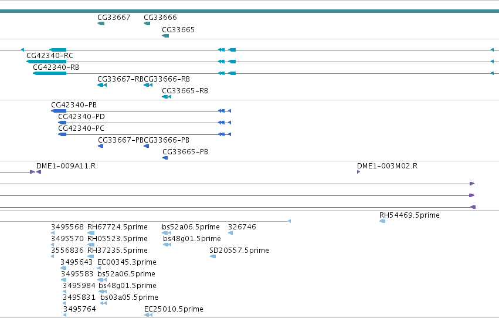Click the CG42340-PC protein label

81,128
